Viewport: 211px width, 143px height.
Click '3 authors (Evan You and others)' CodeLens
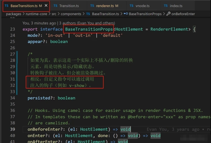click(87, 23)
